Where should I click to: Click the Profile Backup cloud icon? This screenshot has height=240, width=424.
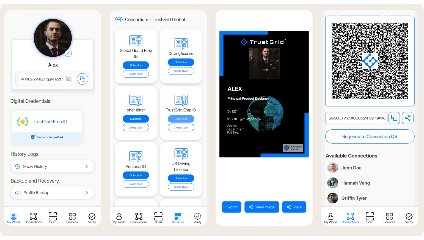[18, 193]
